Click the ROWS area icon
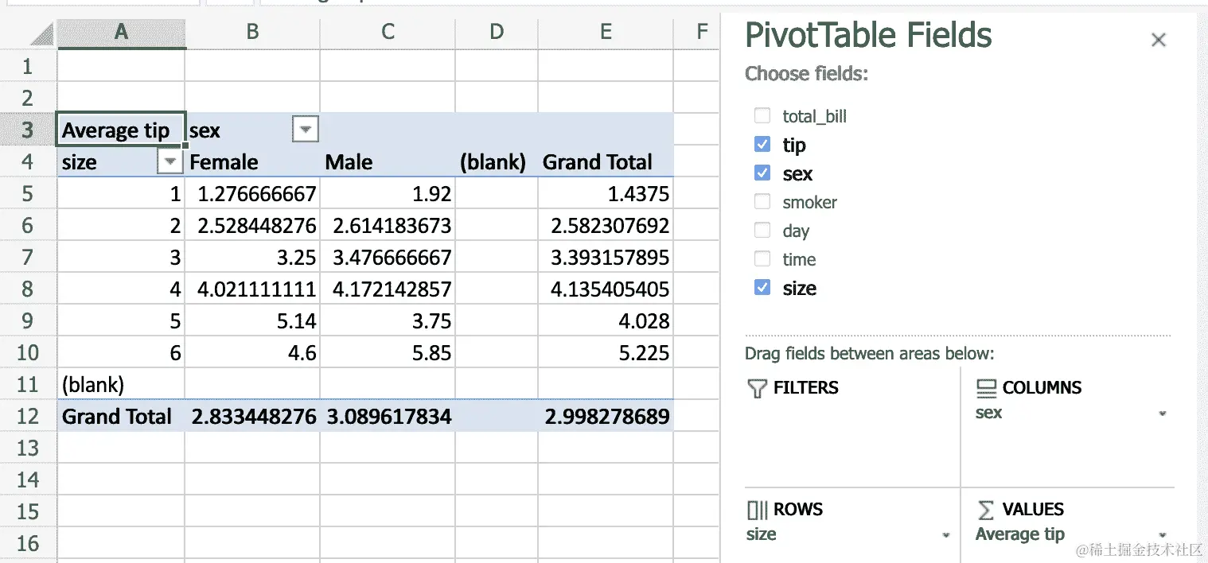 (x=756, y=510)
